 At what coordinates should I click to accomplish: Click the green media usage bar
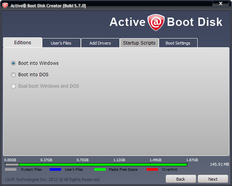[x=103, y=165]
